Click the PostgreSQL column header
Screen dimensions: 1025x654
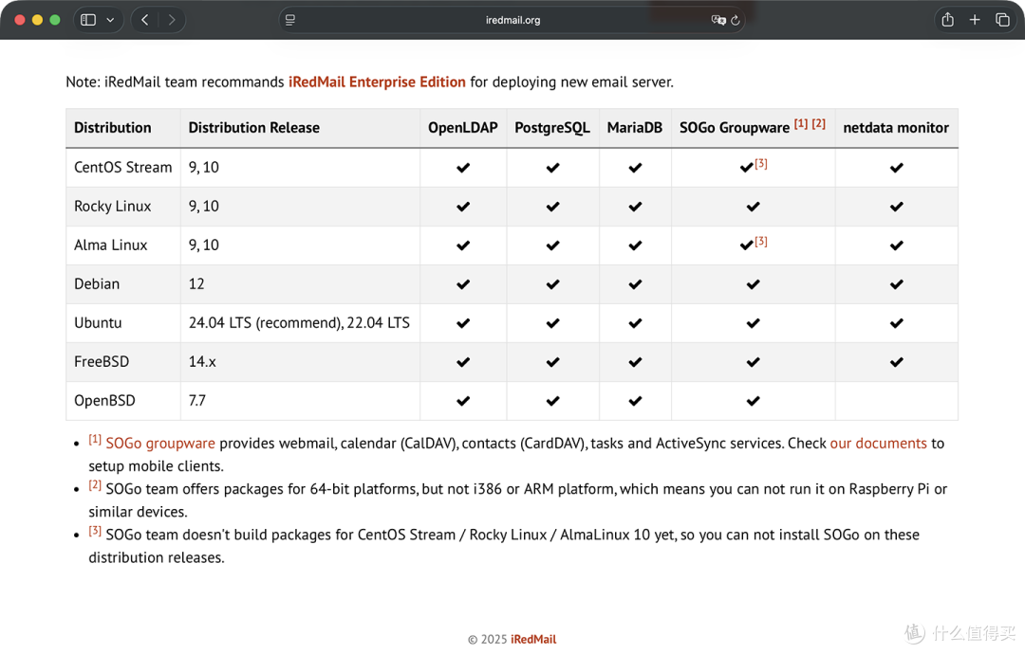click(552, 128)
